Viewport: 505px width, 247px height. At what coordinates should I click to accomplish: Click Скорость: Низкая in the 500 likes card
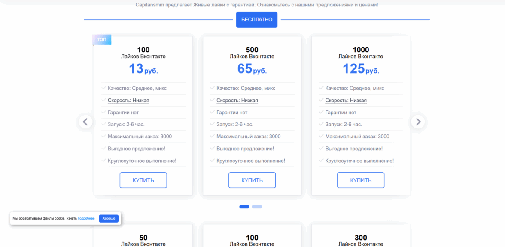(x=237, y=101)
